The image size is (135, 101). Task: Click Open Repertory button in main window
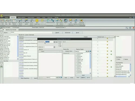[25, 78]
